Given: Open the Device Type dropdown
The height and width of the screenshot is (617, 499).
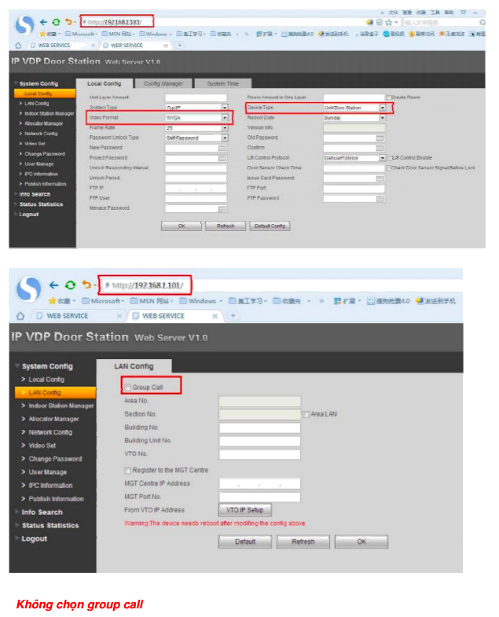Looking at the screenshot, I should coord(383,107).
